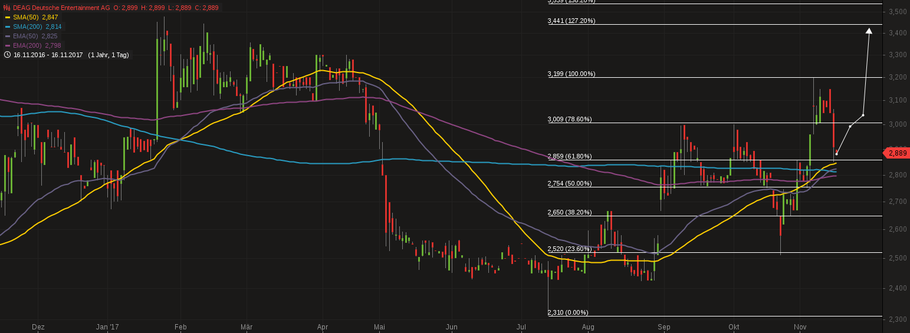
Task: Click the candlestick chart type icon
Action: [x=7, y=8]
